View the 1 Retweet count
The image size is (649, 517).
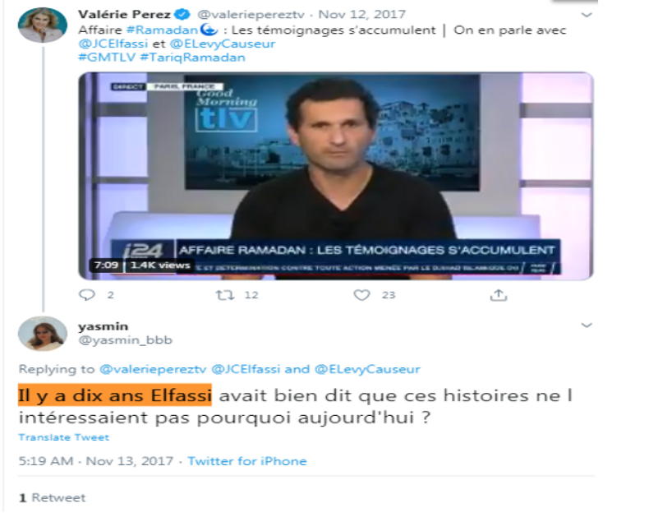[x=52, y=497]
